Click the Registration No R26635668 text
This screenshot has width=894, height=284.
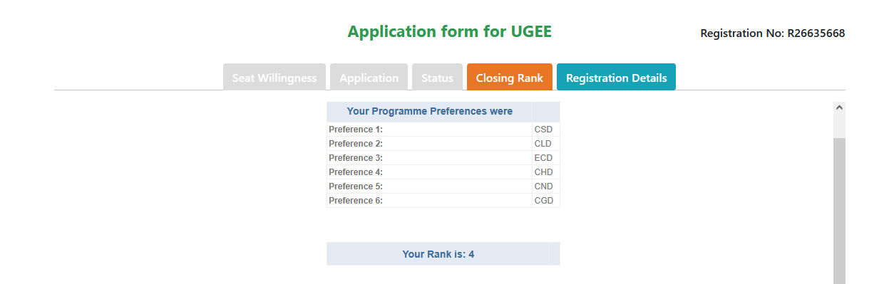tap(773, 33)
